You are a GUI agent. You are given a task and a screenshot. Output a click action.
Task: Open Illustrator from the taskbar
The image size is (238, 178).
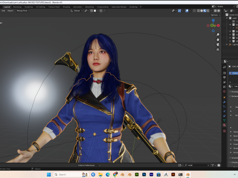click(x=173, y=175)
